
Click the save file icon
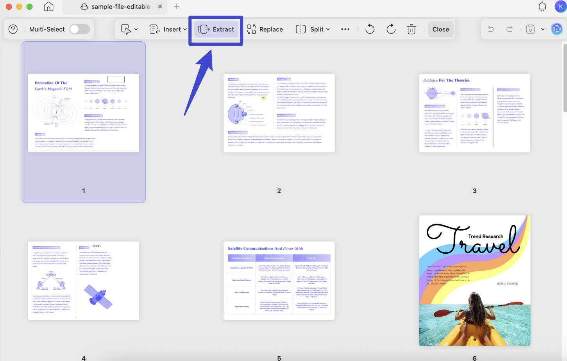click(x=530, y=29)
